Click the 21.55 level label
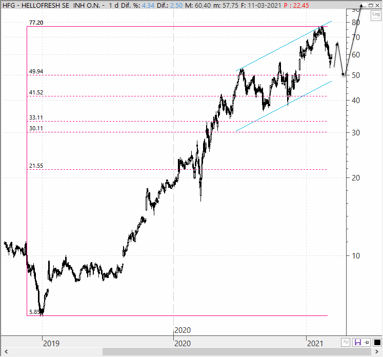383x357 pixels. (x=36, y=166)
